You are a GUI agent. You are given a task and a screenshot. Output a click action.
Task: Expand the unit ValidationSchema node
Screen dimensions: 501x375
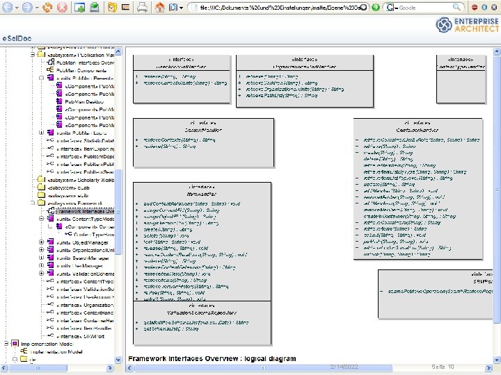pyautogui.click(x=42, y=274)
